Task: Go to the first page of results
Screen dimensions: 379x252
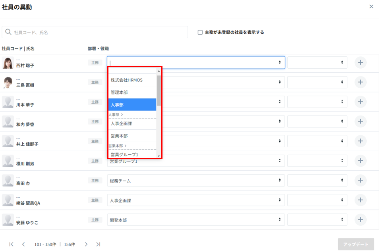Action: pyautogui.click(x=12, y=244)
